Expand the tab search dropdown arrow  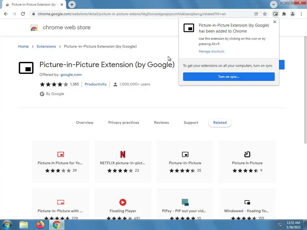(x=273, y=5)
